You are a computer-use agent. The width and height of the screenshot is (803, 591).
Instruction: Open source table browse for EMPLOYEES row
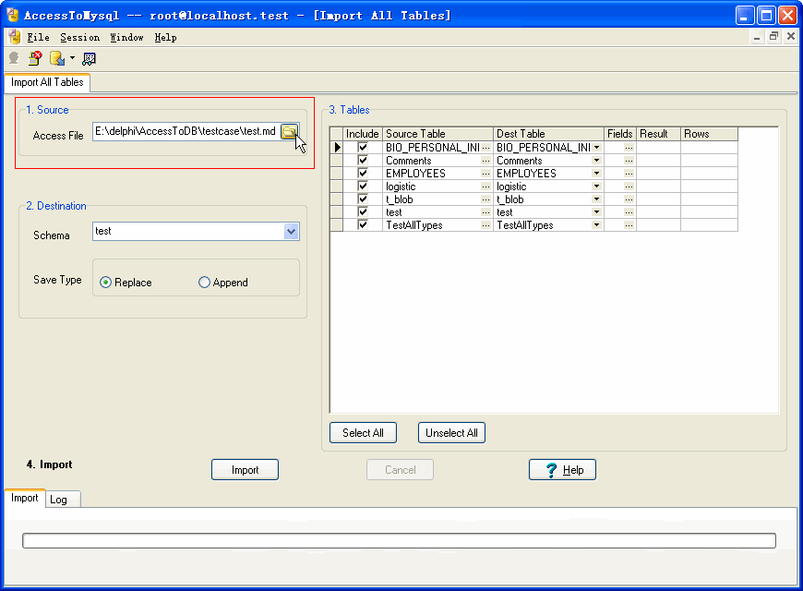[485, 174]
